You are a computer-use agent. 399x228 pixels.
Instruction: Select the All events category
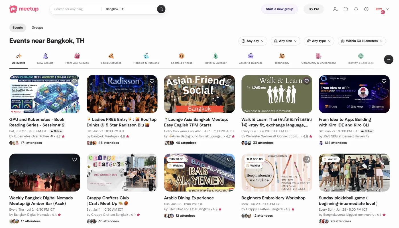click(19, 59)
